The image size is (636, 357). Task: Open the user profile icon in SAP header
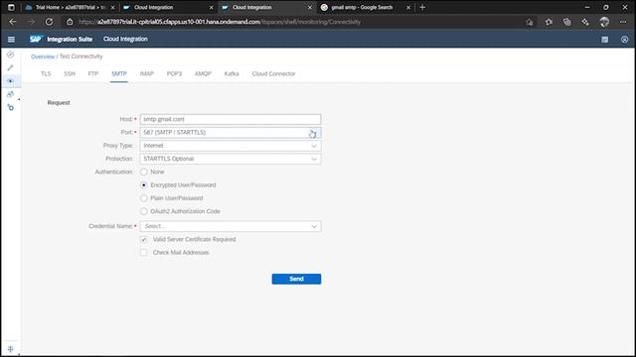[624, 40]
